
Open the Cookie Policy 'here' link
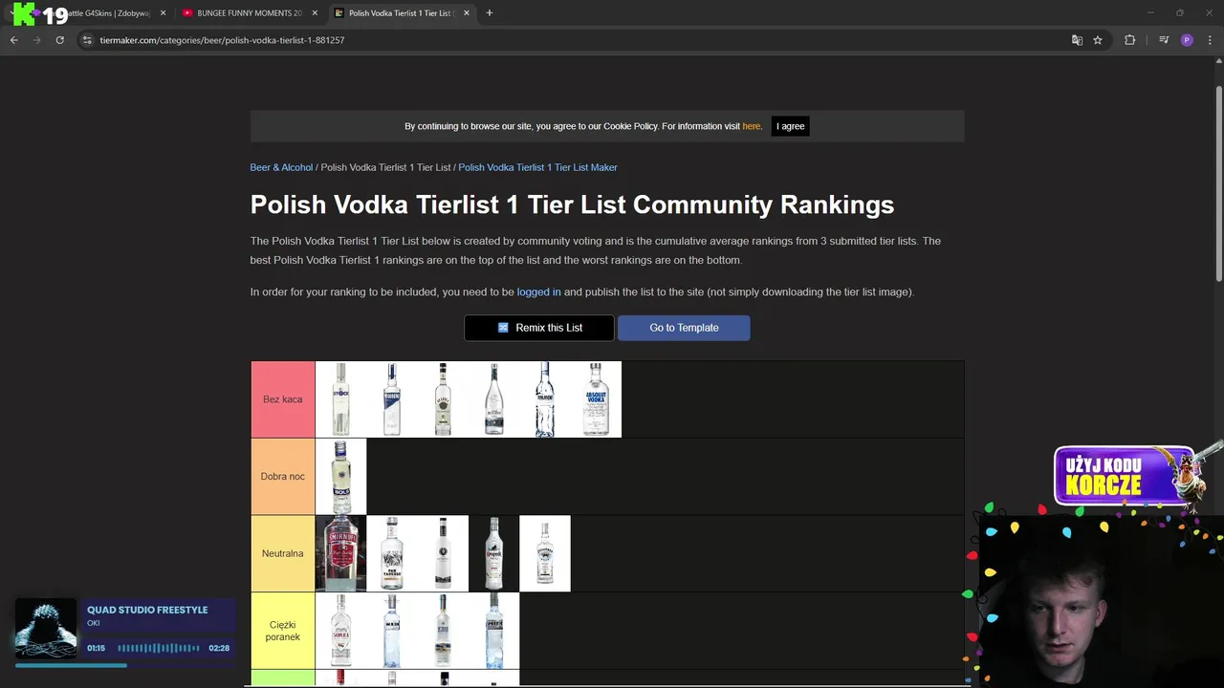752,126
